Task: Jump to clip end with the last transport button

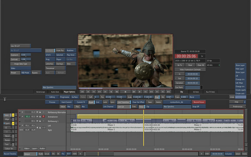Action: coord(168,92)
